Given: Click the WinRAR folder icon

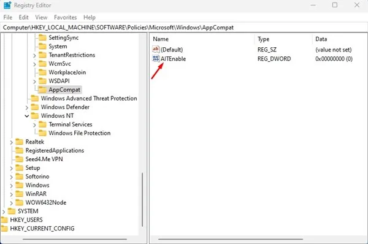Looking at the screenshot, I should pos(19,194).
